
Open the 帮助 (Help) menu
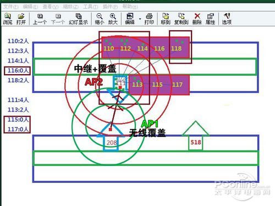tap(130, 7)
